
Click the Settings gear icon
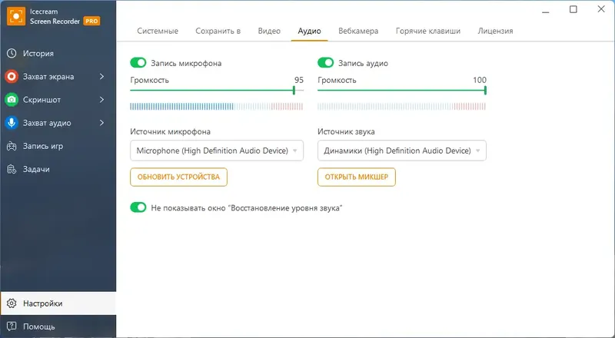click(x=12, y=303)
